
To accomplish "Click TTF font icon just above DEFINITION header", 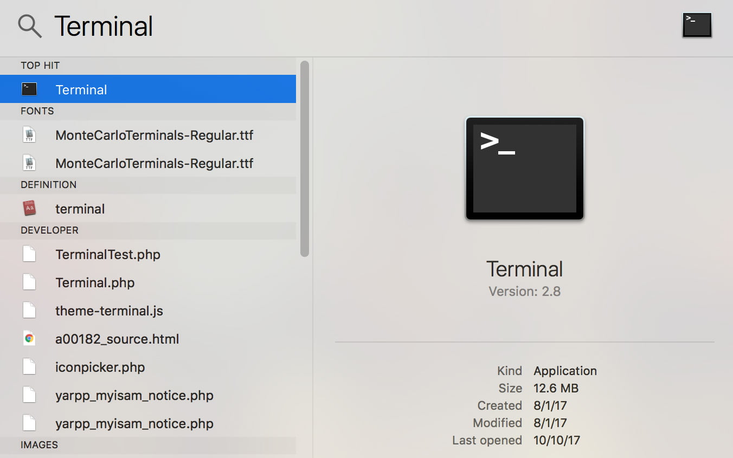I will point(29,163).
